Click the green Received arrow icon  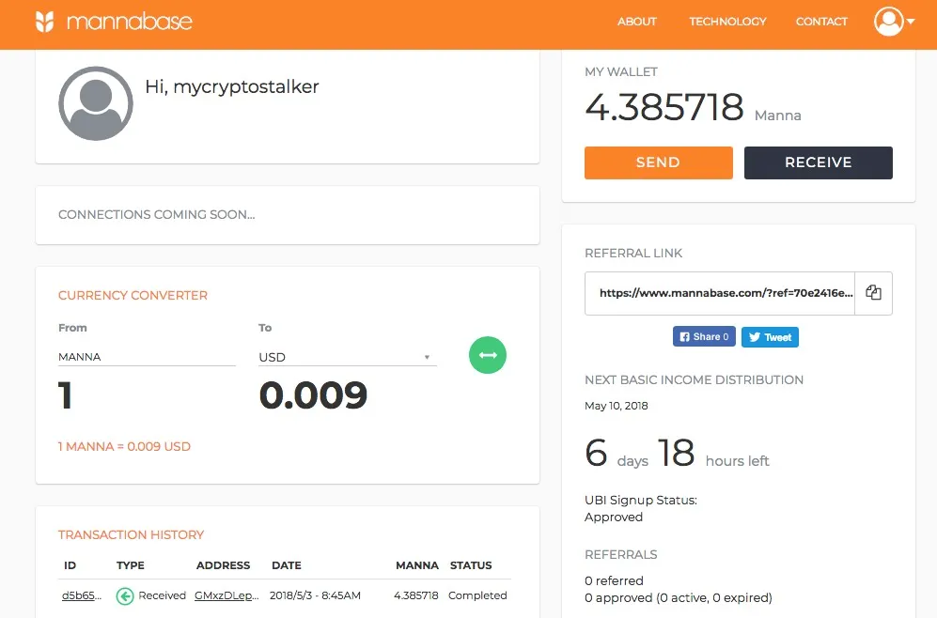point(125,595)
